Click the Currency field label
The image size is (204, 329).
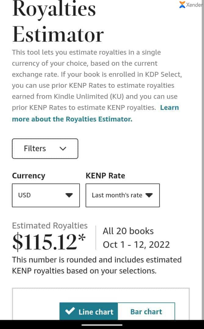click(28, 176)
